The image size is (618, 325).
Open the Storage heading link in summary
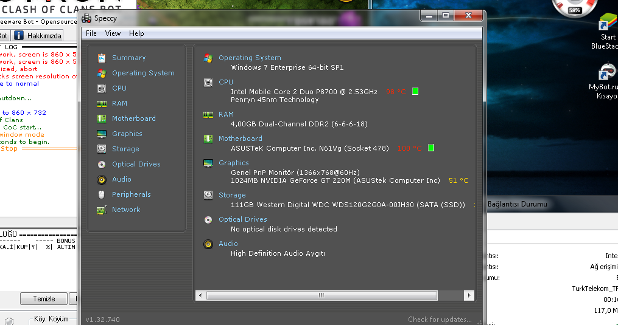(232, 195)
